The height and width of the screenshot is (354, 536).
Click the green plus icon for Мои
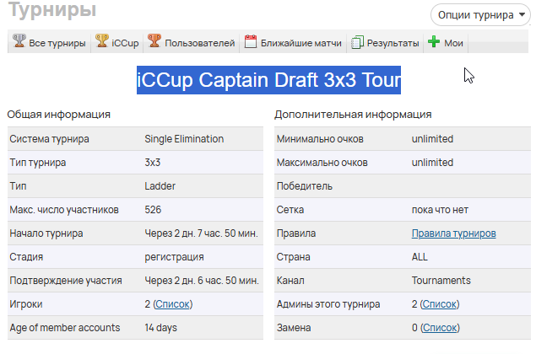point(434,41)
